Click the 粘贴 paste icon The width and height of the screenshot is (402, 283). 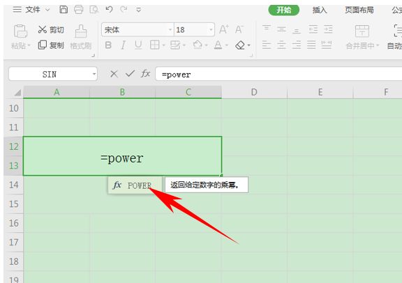click(20, 31)
